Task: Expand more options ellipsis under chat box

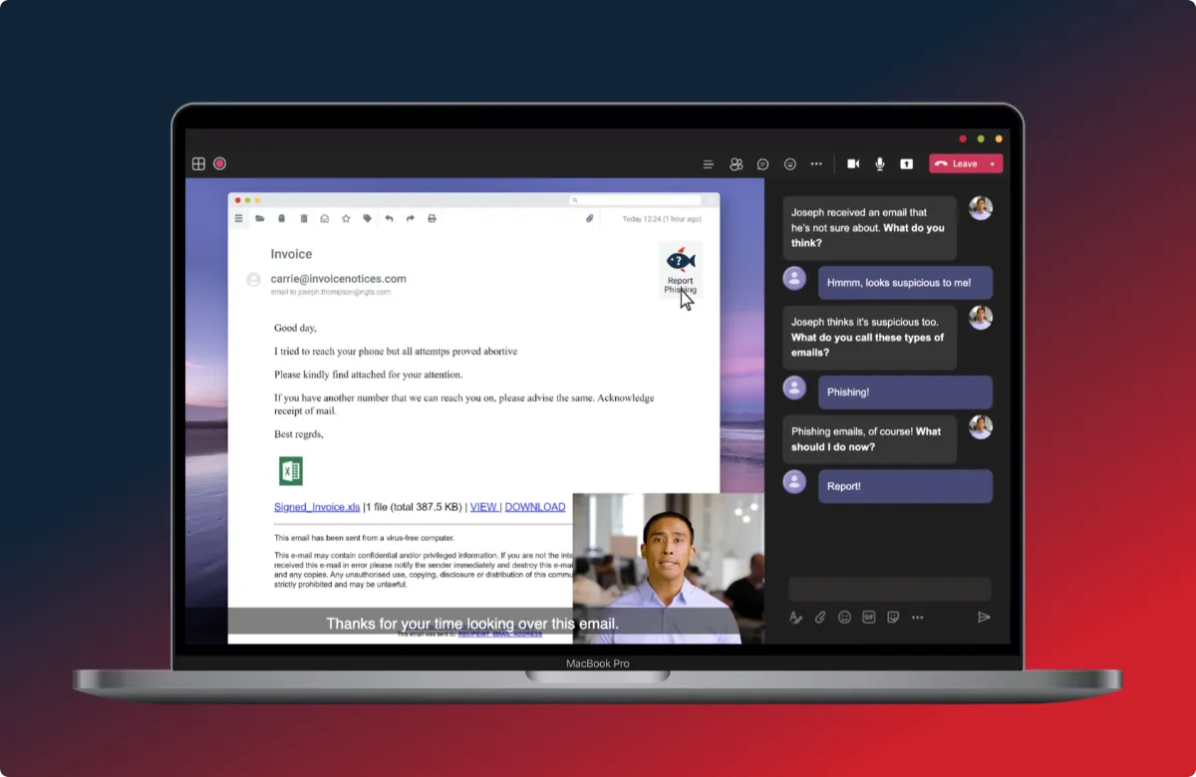Action: [917, 617]
